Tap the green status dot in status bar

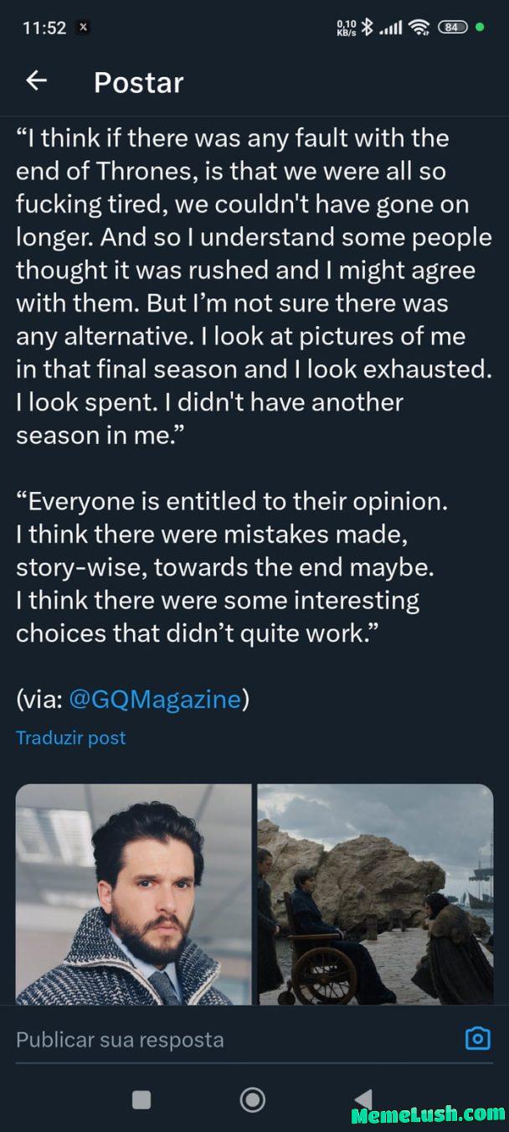click(x=481, y=28)
